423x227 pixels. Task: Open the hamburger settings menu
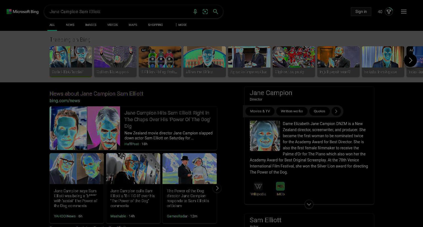pos(404,12)
